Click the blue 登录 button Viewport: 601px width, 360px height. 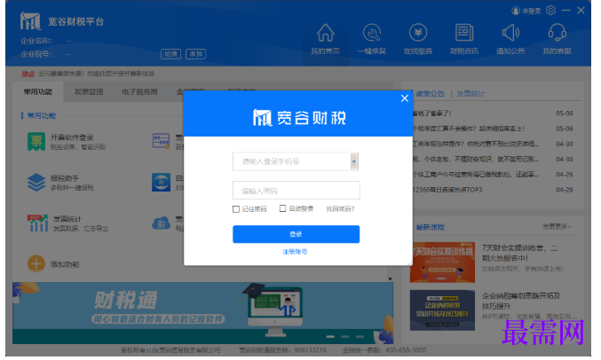296,234
